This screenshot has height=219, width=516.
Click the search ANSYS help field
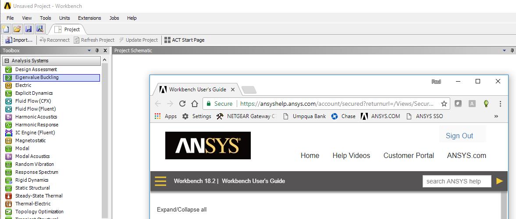click(x=457, y=181)
